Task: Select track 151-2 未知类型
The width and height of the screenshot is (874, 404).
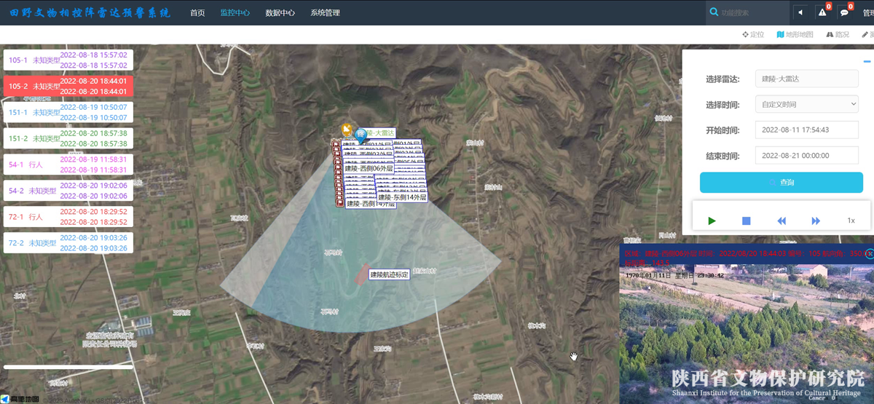Action: 68,138
